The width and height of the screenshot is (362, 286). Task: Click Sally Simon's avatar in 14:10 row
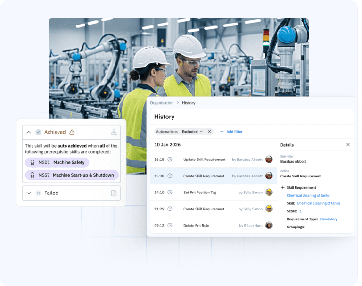click(269, 193)
